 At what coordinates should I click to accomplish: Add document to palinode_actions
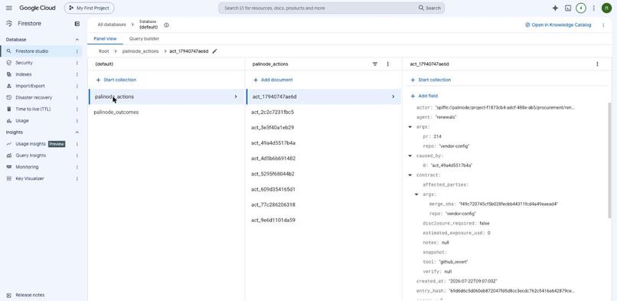tap(273, 80)
